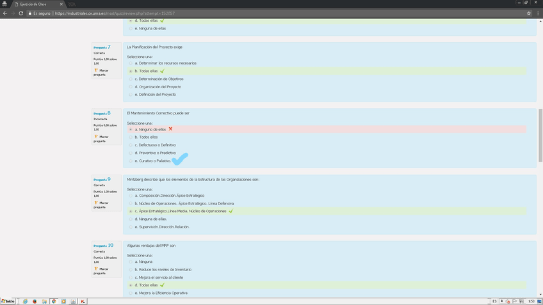Click 'Marcar pregunta' for Pregunta 8
Viewport: 543px width, 305px height.
(x=103, y=138)
